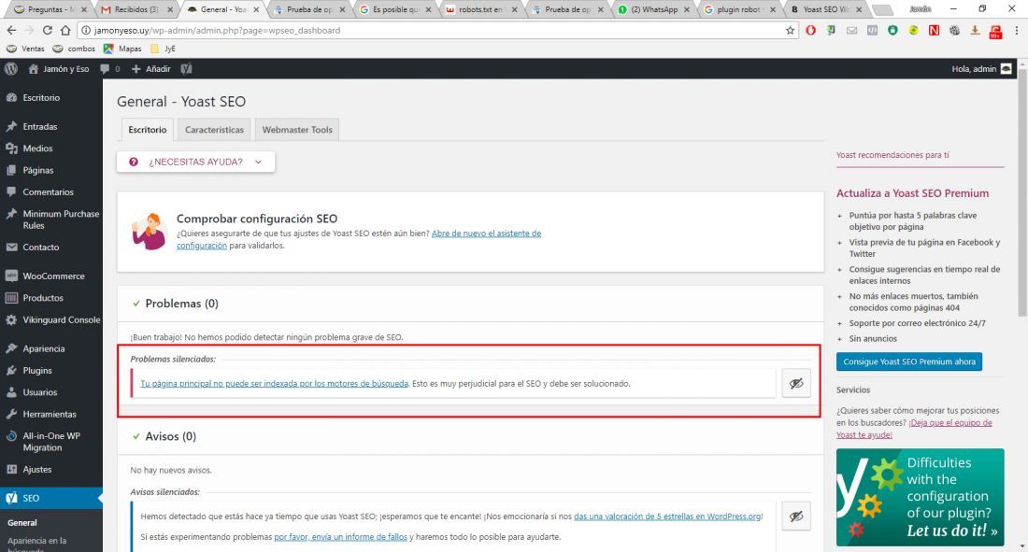Click Yoast configuration service banner
The image size is (1028, 552).
point(920,497)
